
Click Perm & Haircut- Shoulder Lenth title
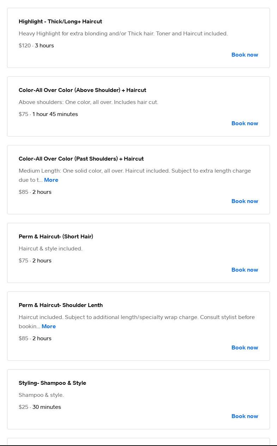[x=61, y=305]
